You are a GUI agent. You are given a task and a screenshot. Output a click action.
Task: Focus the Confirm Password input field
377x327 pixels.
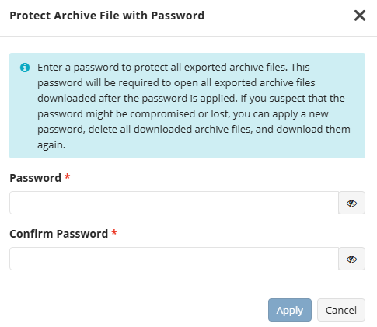point(174,259)
